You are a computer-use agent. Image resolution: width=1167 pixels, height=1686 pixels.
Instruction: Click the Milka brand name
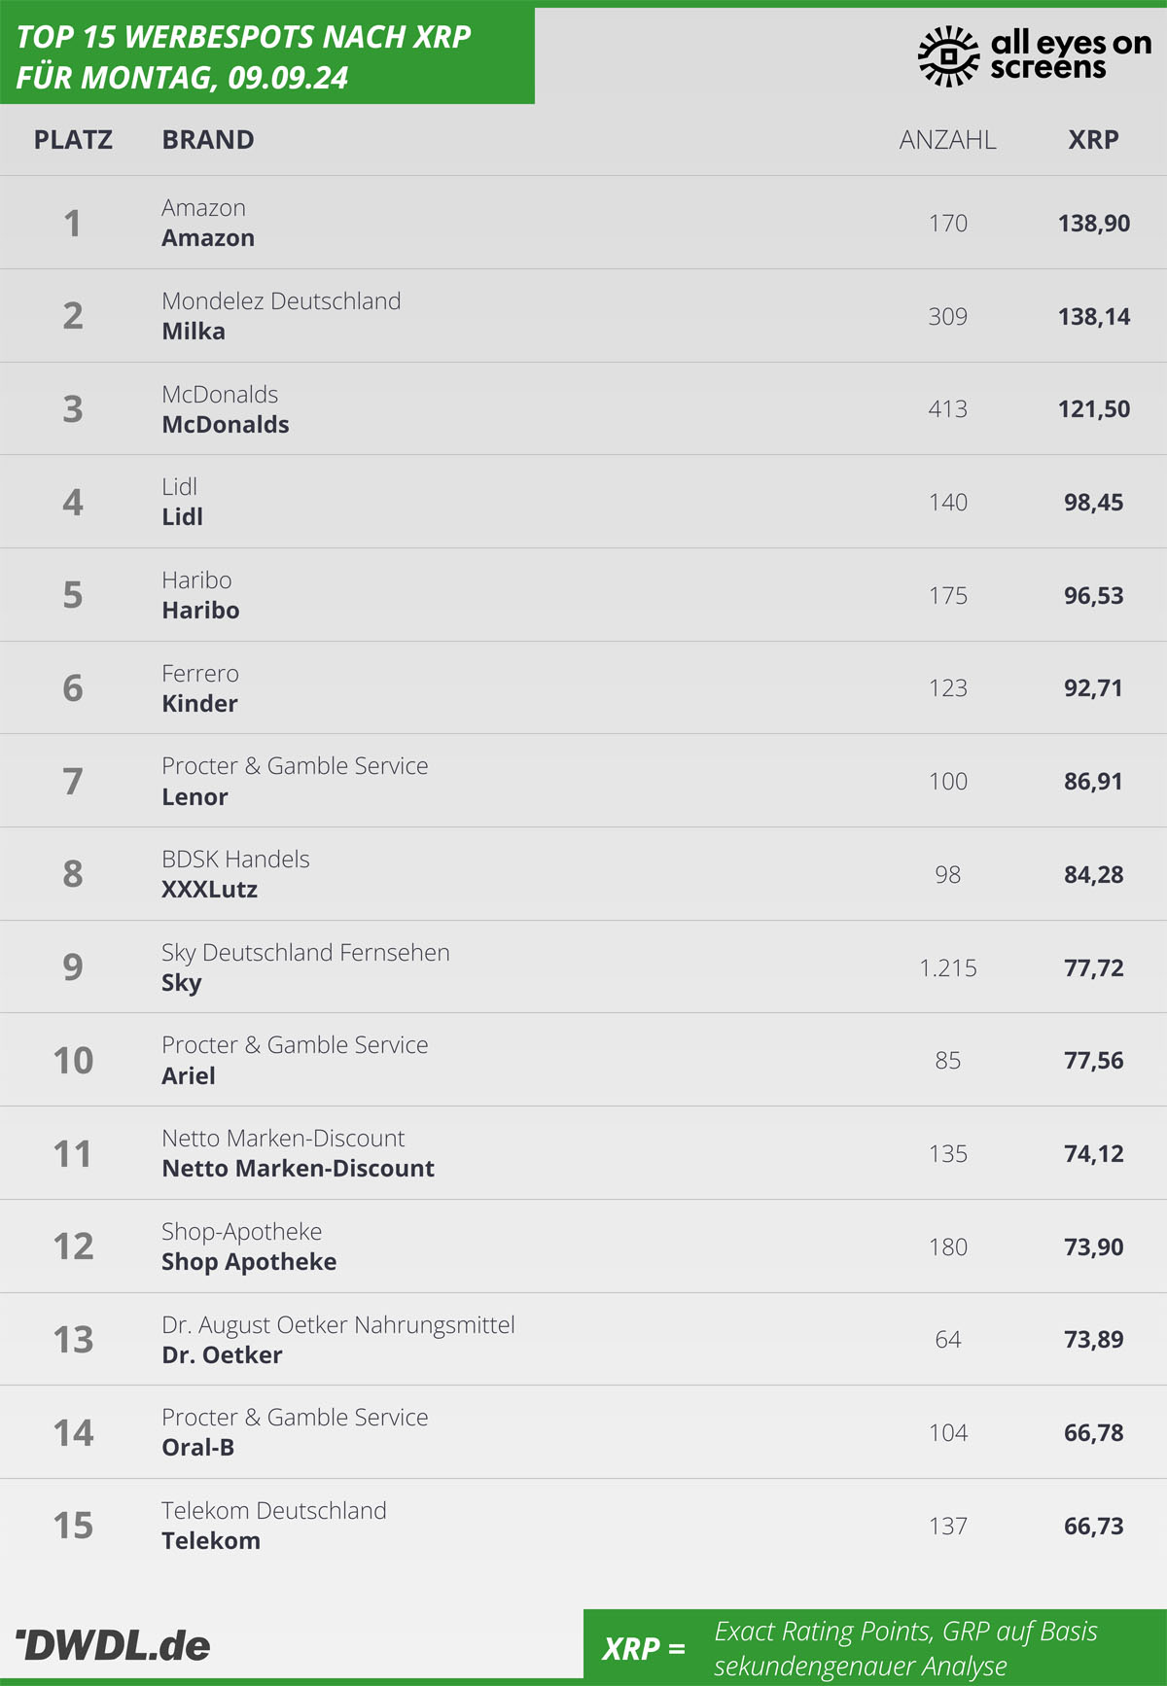pyautogui.click(x=194, y=332)
